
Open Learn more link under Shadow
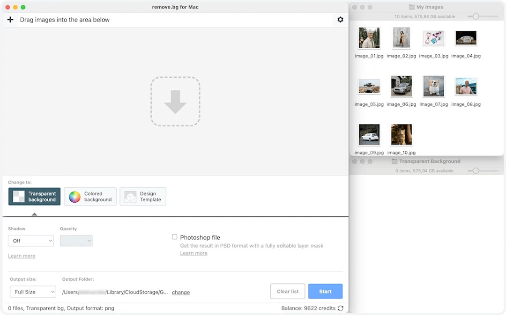pyautogui.click(x=22, y=256)
